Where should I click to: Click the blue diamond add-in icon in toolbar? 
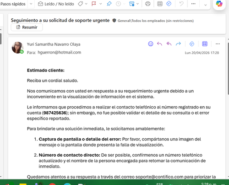coord(169,4)
